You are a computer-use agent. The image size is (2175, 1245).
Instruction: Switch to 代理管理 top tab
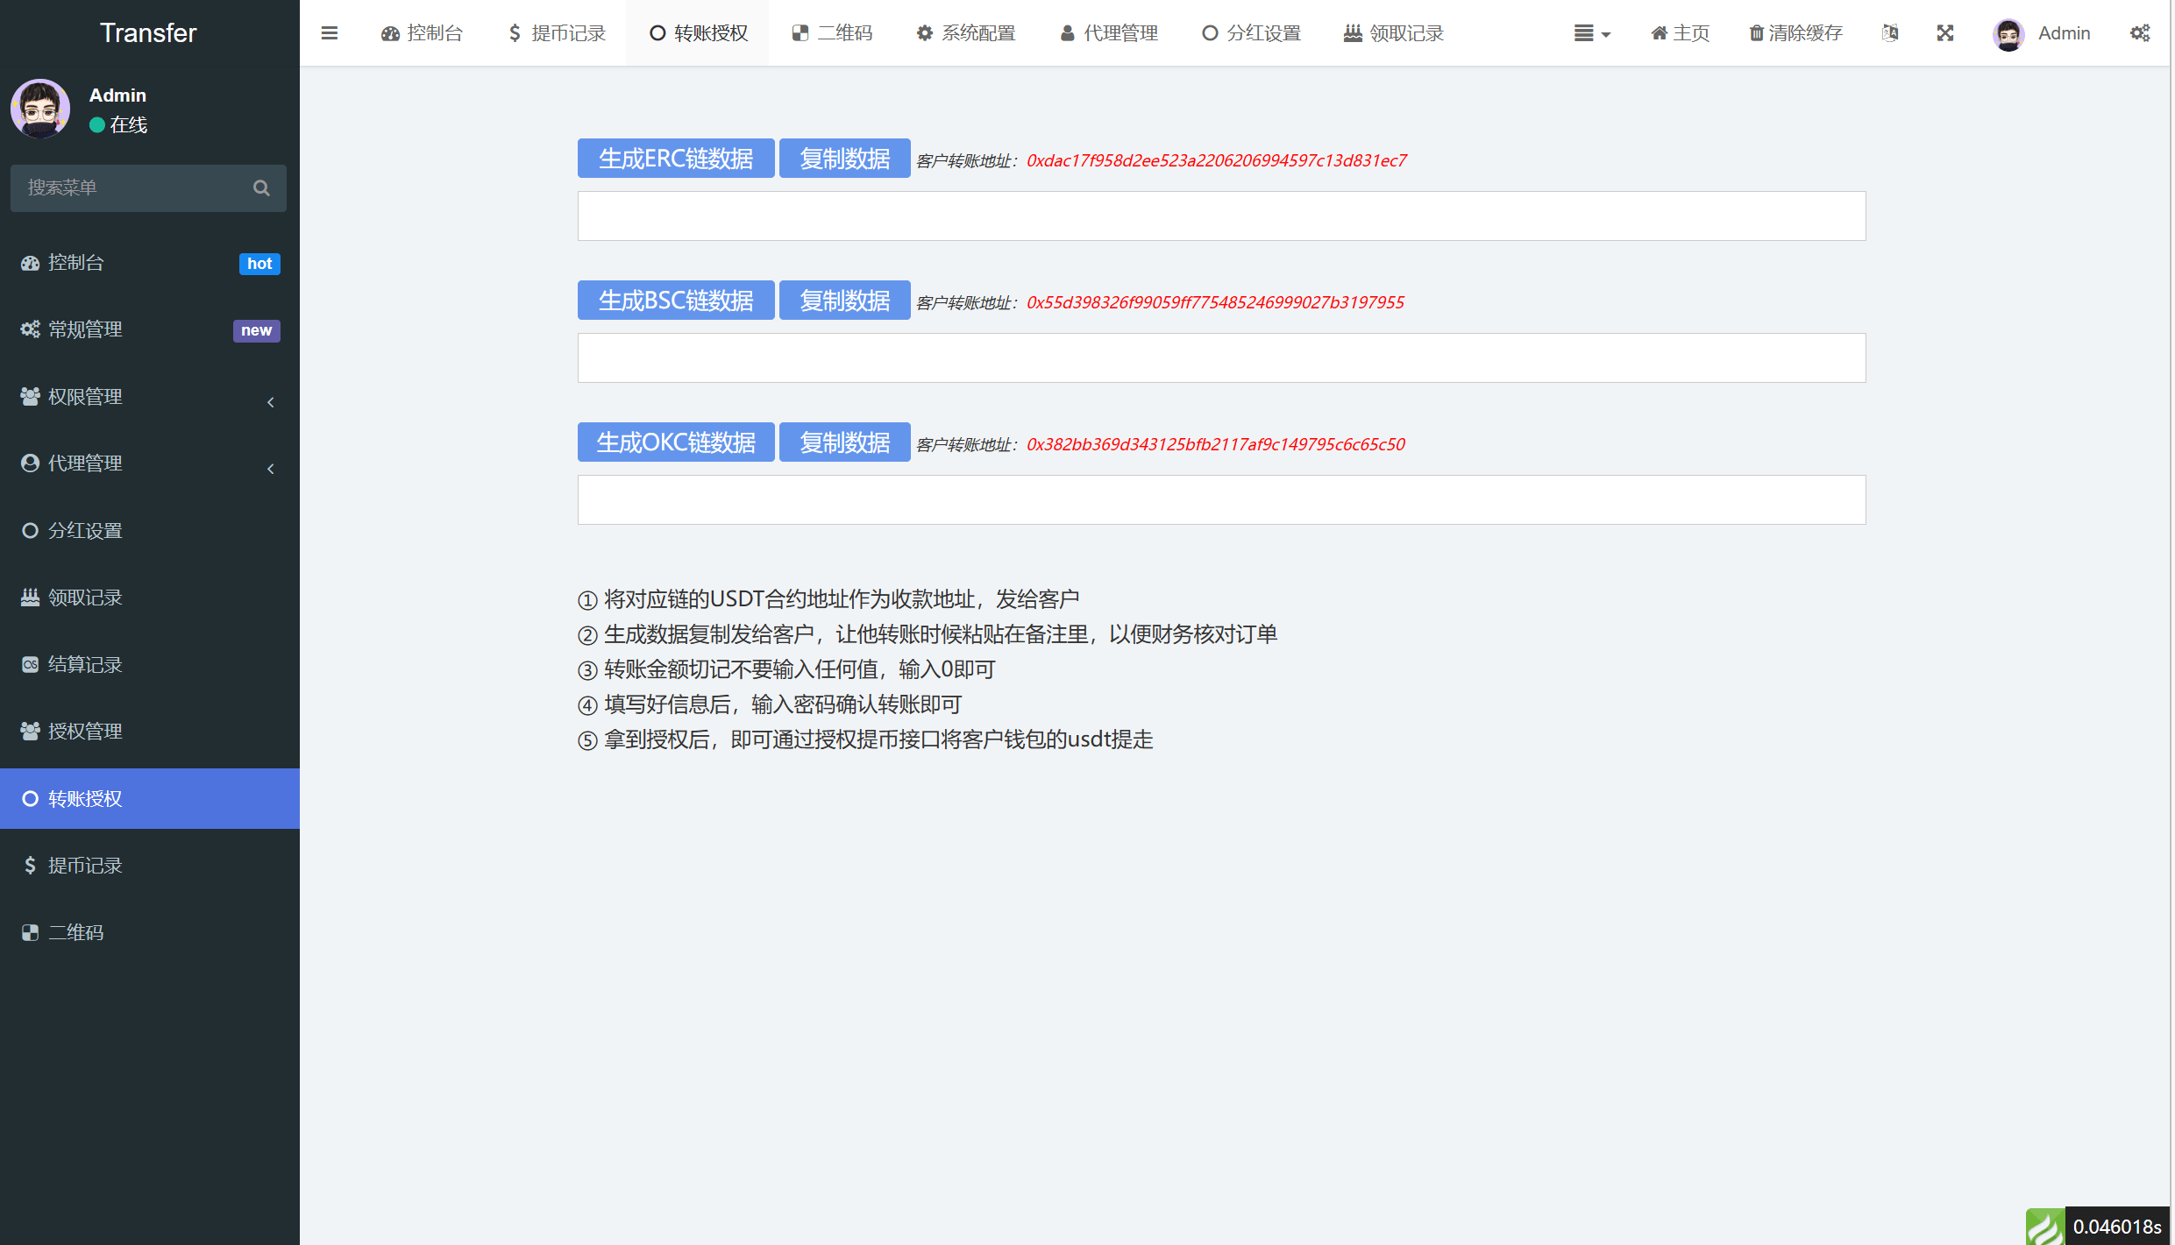1109,33
